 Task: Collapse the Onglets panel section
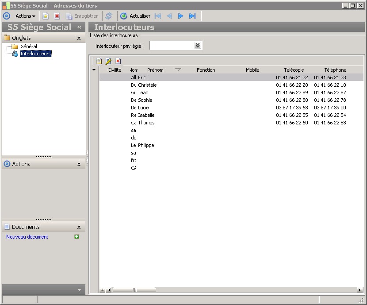tap(79, 38)
